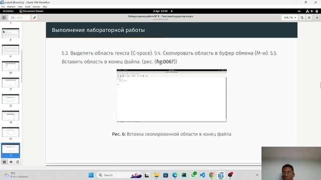Open the VirtualBox Input menu
Image resolution: width=321 pixels, height=180 pixels.
pyautogui.click(x=28, y=6)
